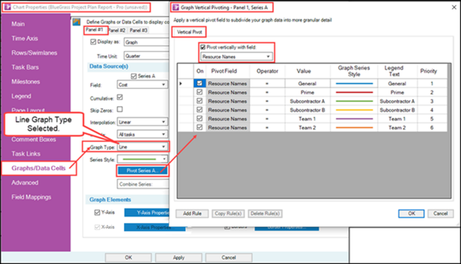Open the Main section in sidebar
461x264 pixels.
coord(18,24)
